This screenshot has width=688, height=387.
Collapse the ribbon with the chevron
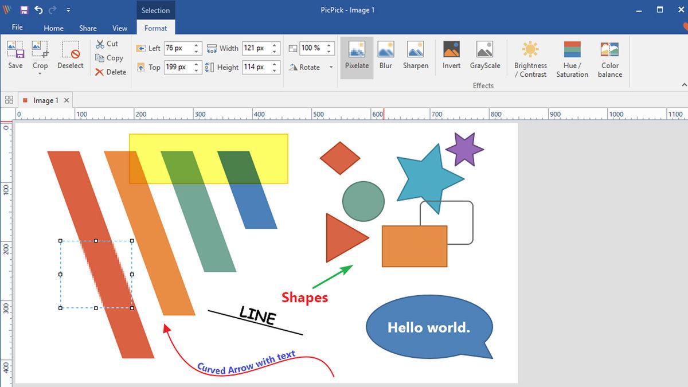click(x=683, y=85)
